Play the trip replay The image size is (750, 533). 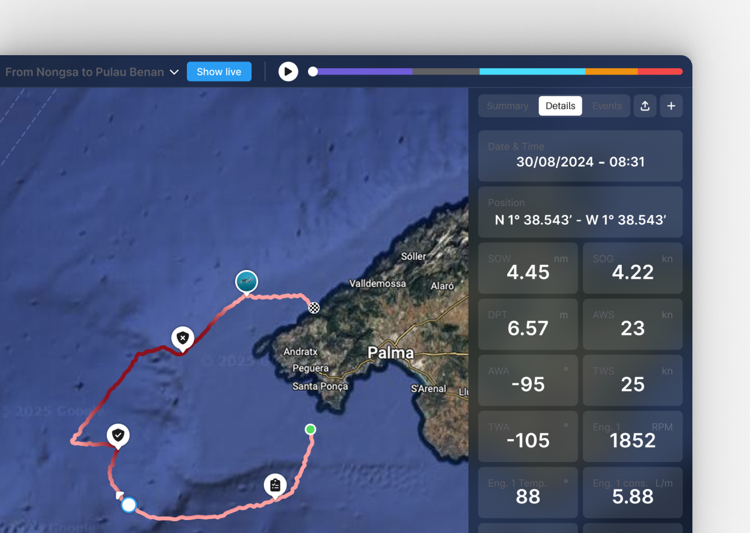288,72
